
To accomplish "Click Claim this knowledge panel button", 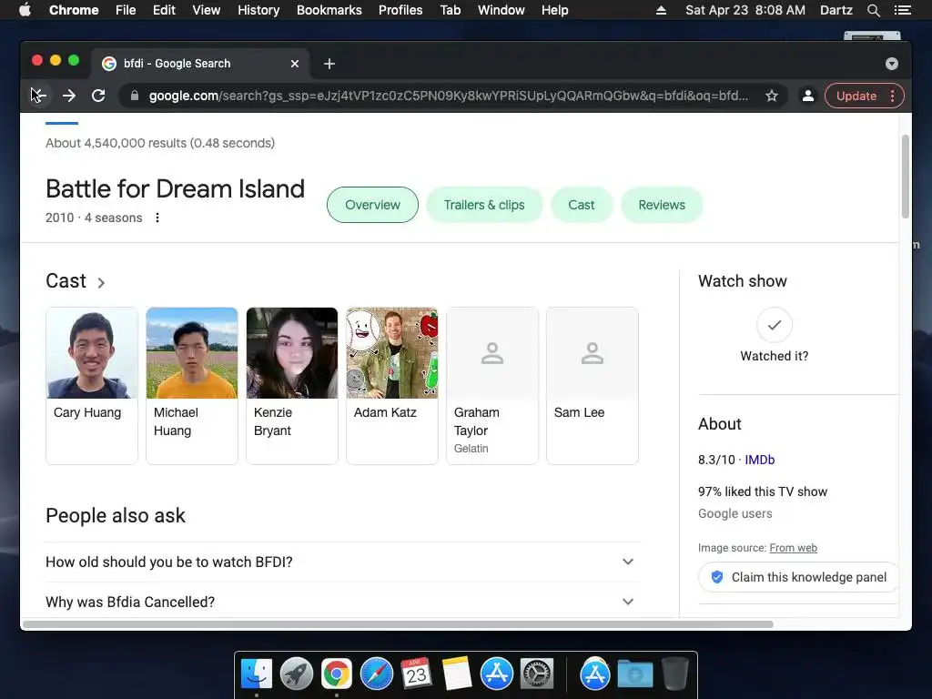I will point(798,577).
